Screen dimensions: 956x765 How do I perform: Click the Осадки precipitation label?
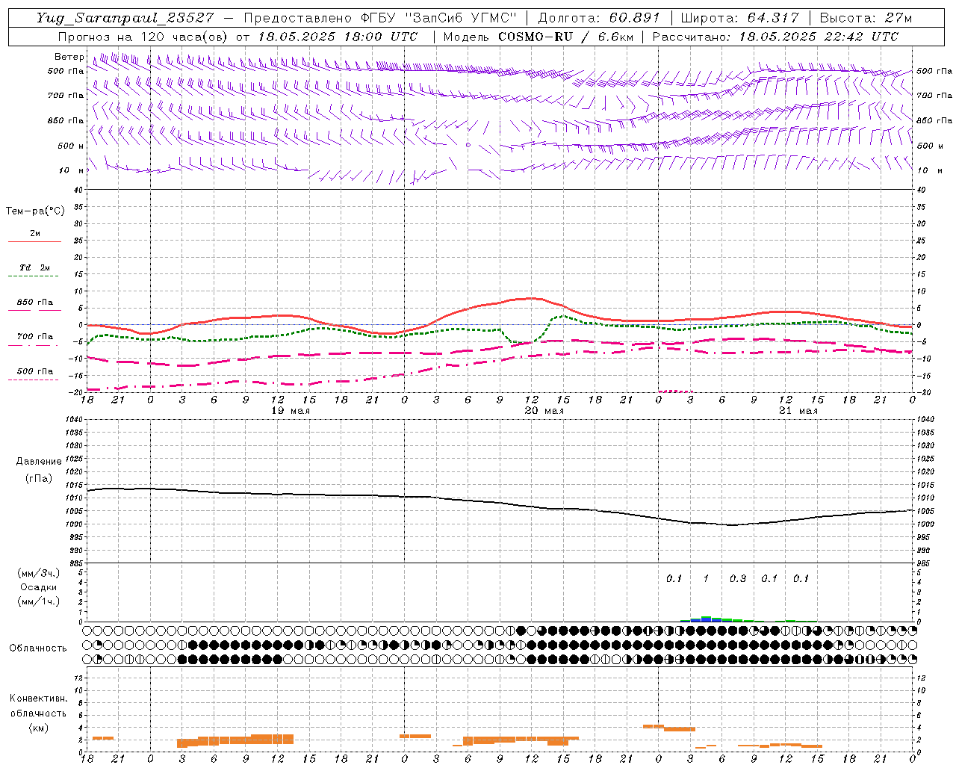pos(39,587)
